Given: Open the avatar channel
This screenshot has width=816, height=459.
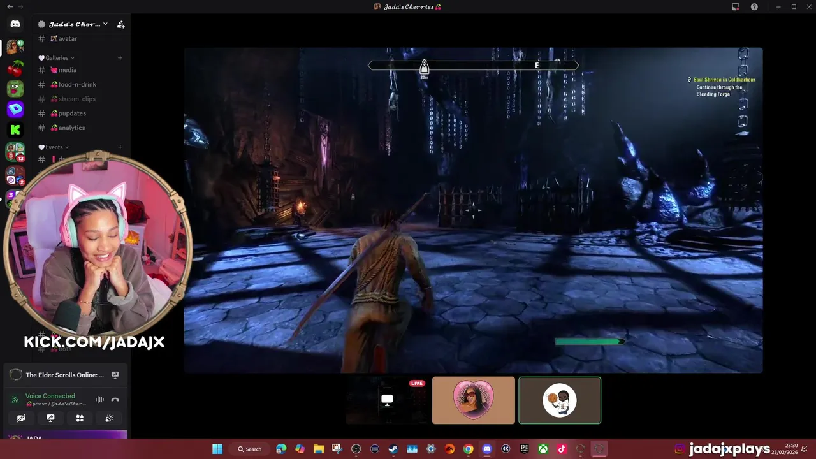Looking at the screenshot, I should point(80,39).
